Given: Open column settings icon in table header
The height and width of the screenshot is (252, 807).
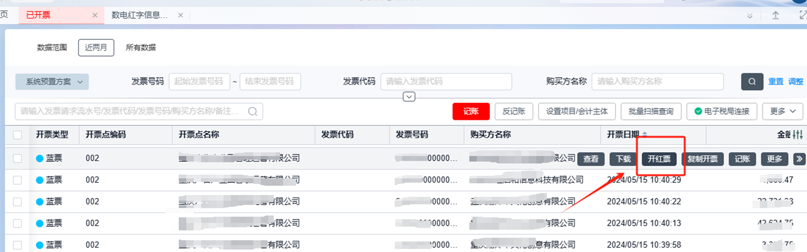Looking at the screenshot, I should tap(798, 135).
